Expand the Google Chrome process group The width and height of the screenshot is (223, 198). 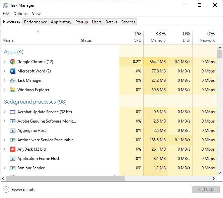[5, 62]
